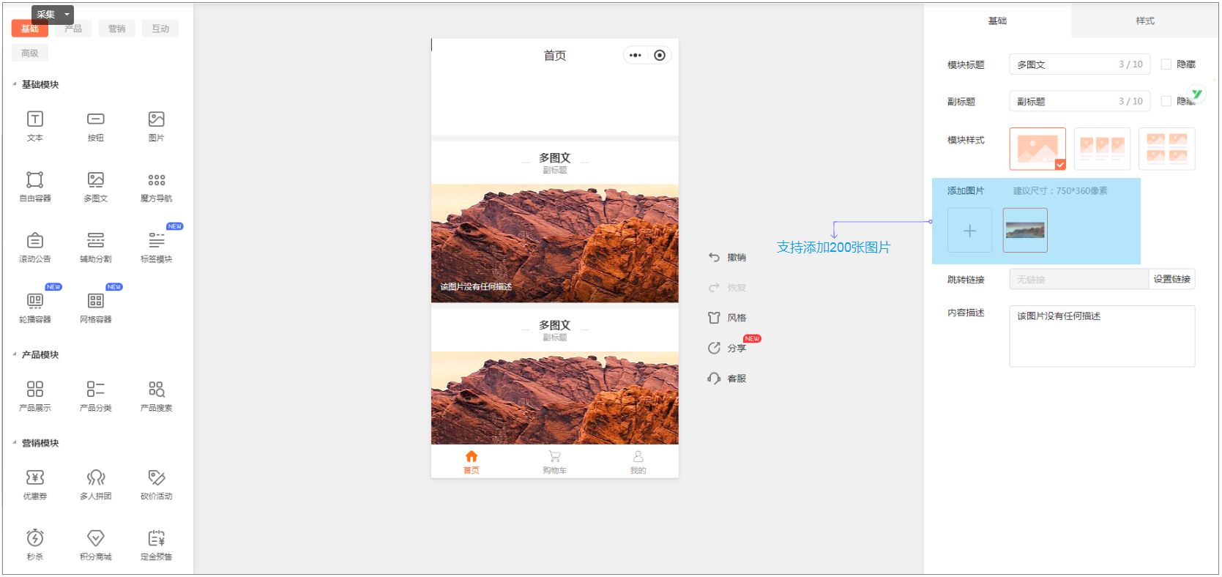1222x577 pixels.
Task: Tick 隐藏 checkbox for 模块标题
Action: tap(1166, 64)
